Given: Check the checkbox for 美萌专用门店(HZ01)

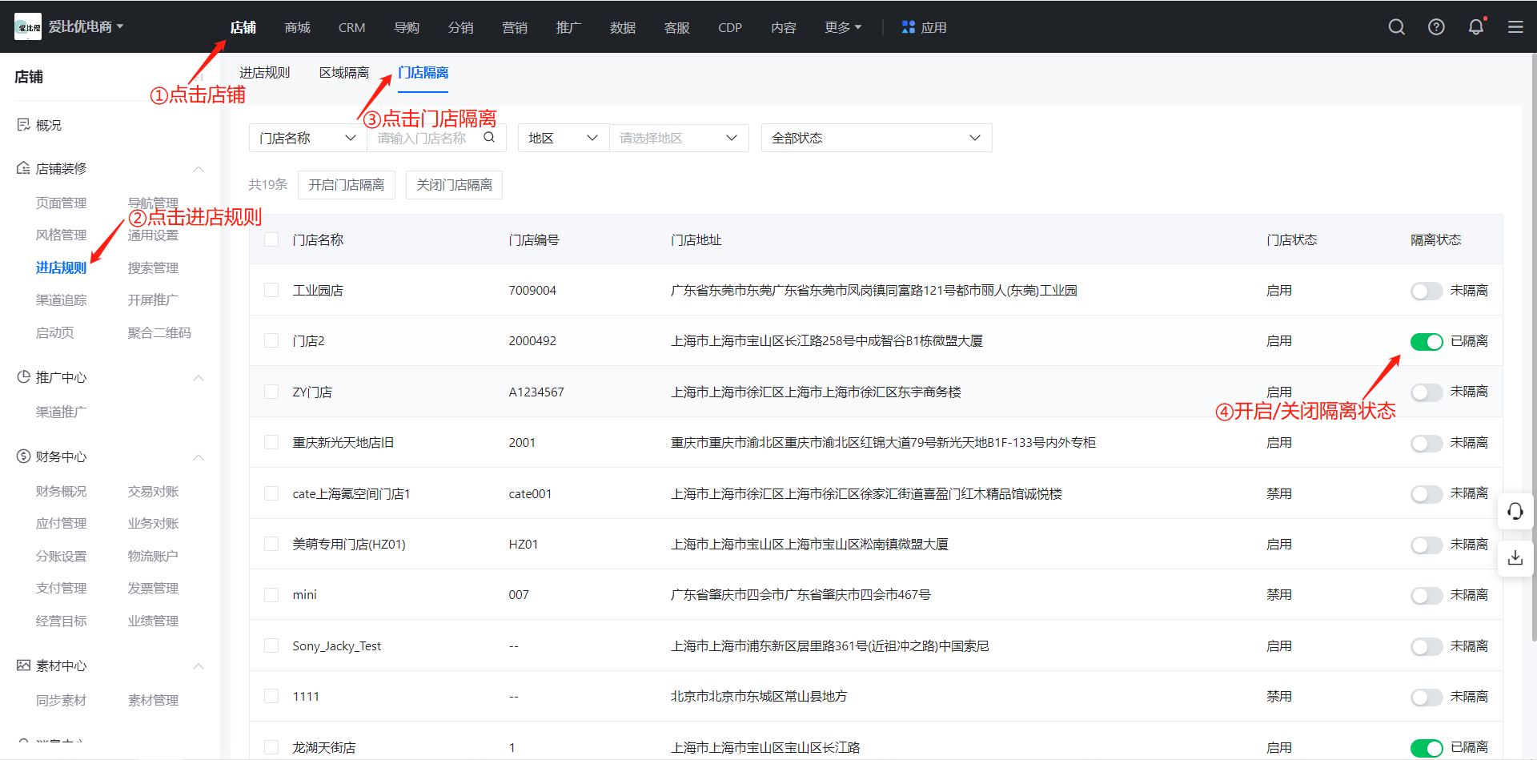Looking at the screenshot, I should click(x=271, y=544).
